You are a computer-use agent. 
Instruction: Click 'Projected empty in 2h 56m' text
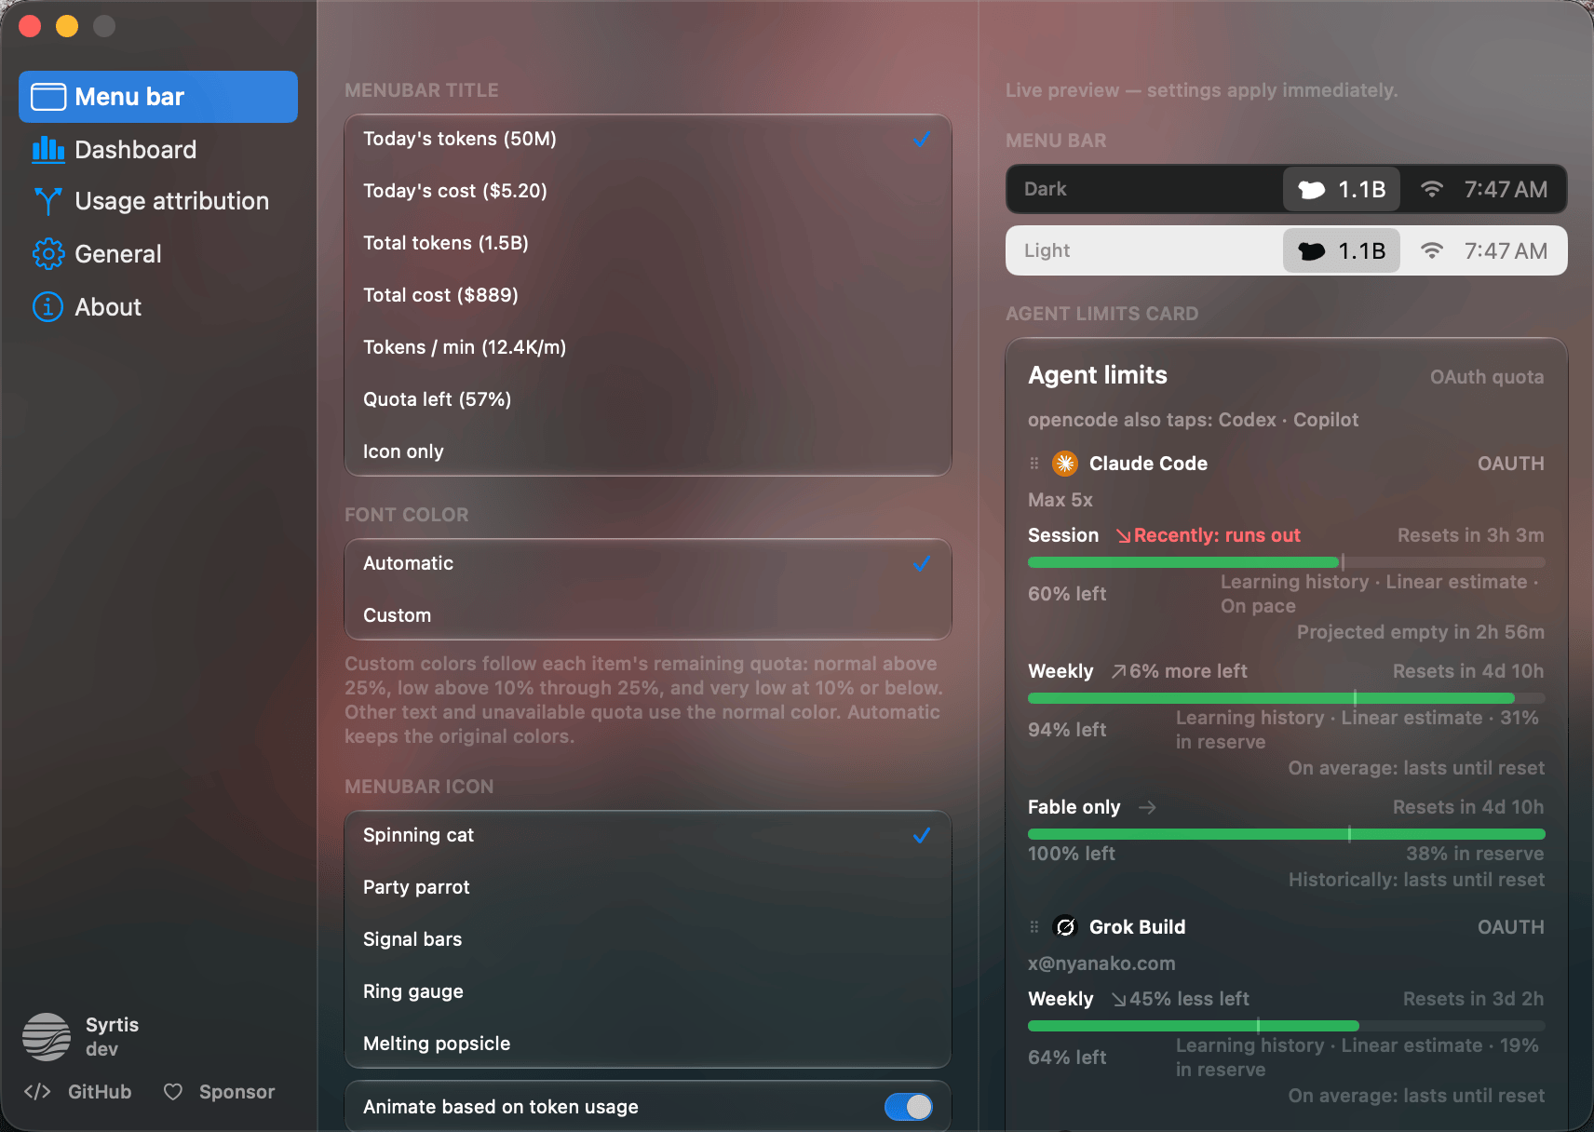tap(1421, 632)
